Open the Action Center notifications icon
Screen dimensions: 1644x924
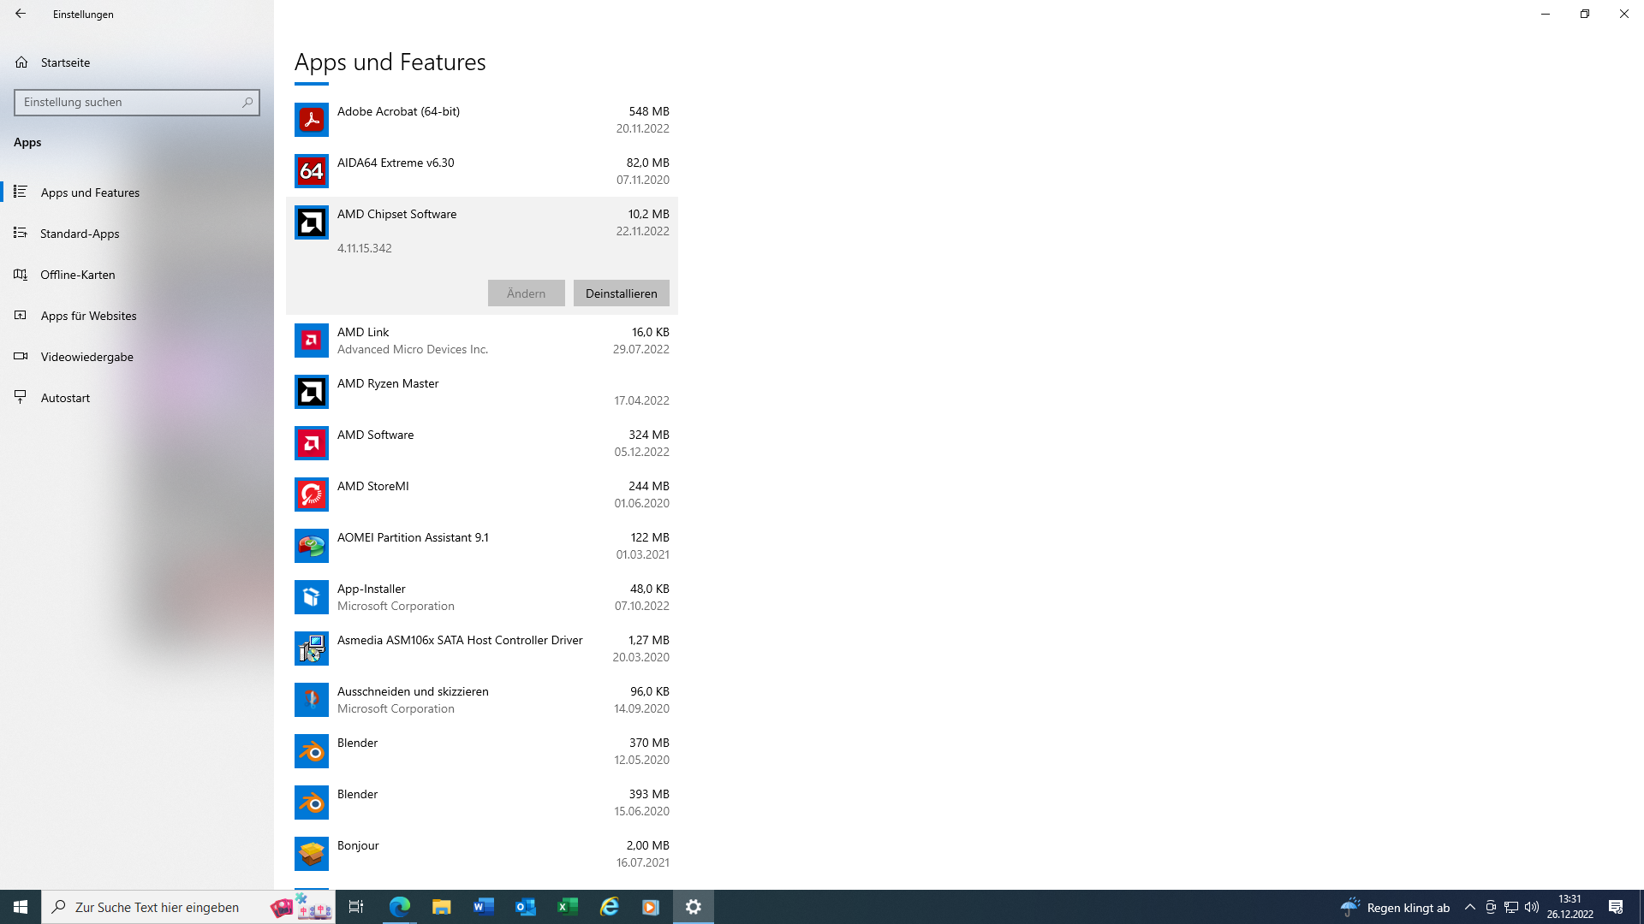tap(1617, 906)
